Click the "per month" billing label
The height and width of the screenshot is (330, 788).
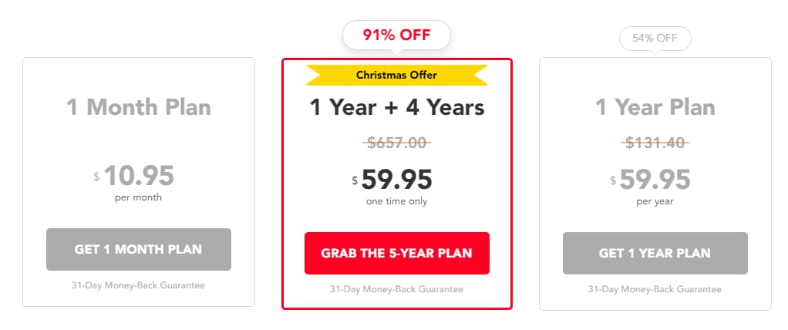coord(139,197)
